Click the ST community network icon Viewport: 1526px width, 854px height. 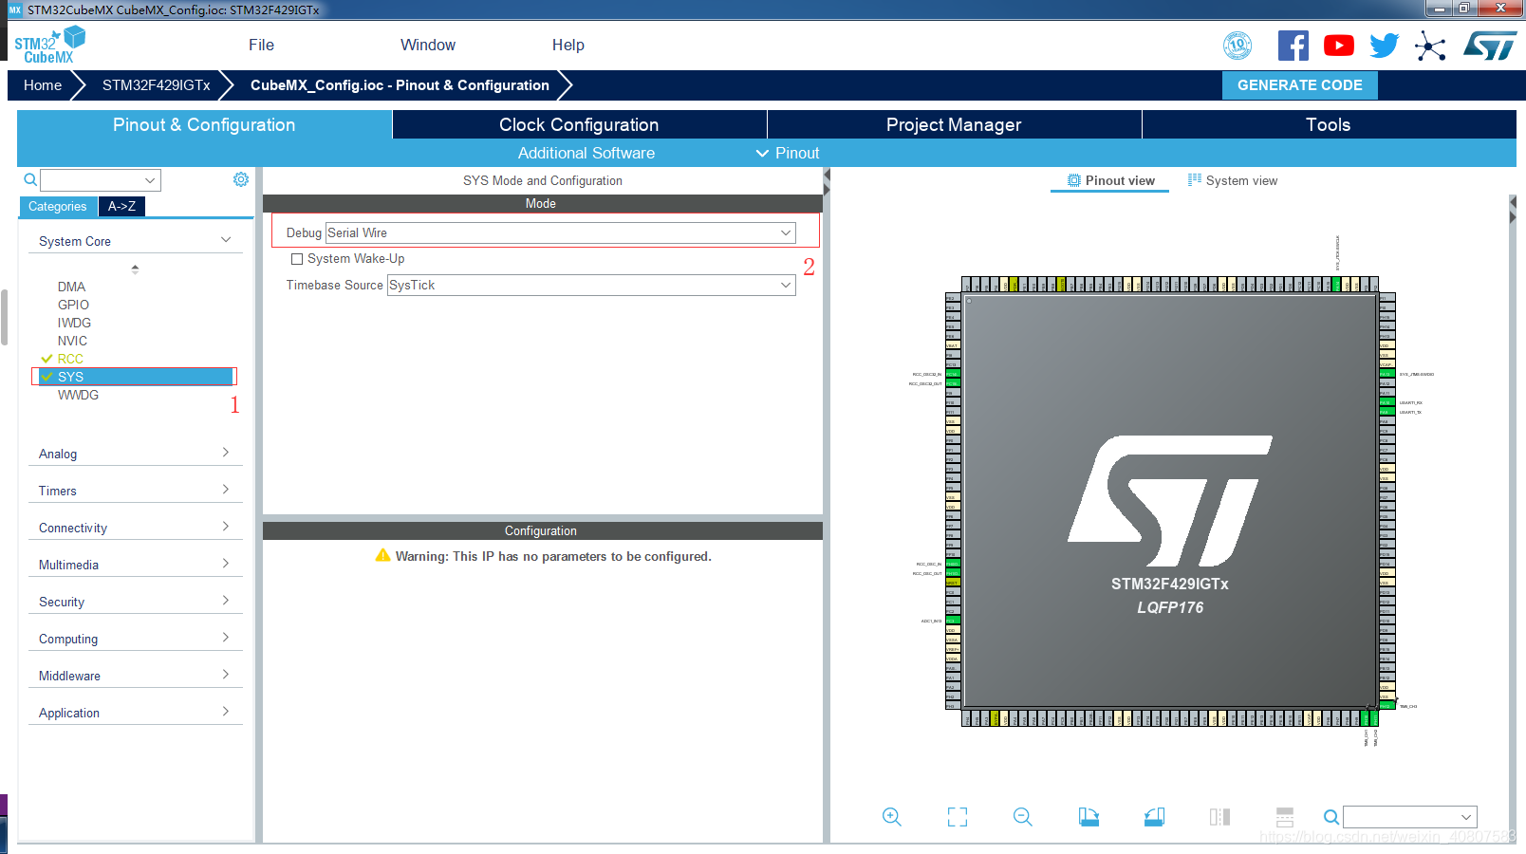1430,46
